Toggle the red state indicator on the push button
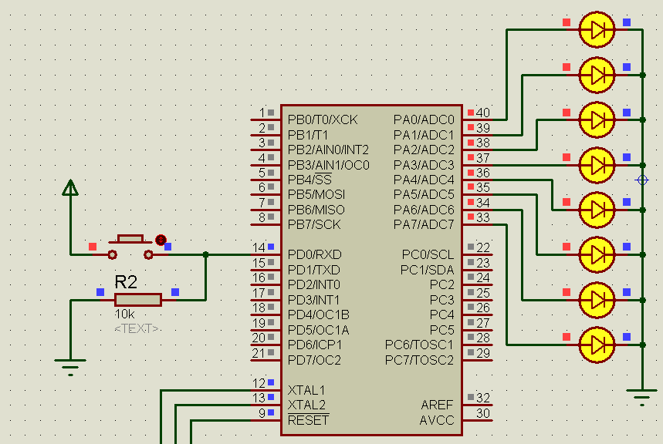The image size is (663, 444). click(x=160, y=239)
